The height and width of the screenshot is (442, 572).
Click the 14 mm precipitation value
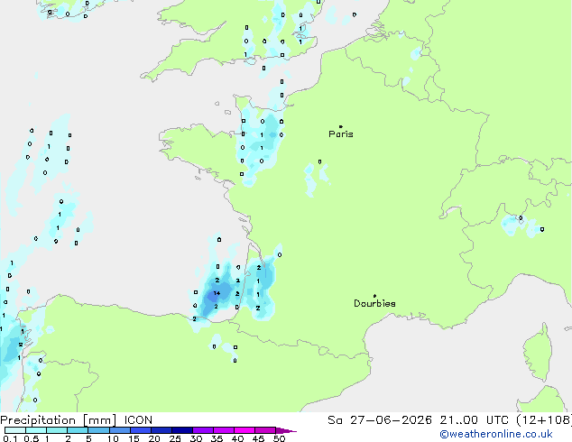[x=217, y=293]
